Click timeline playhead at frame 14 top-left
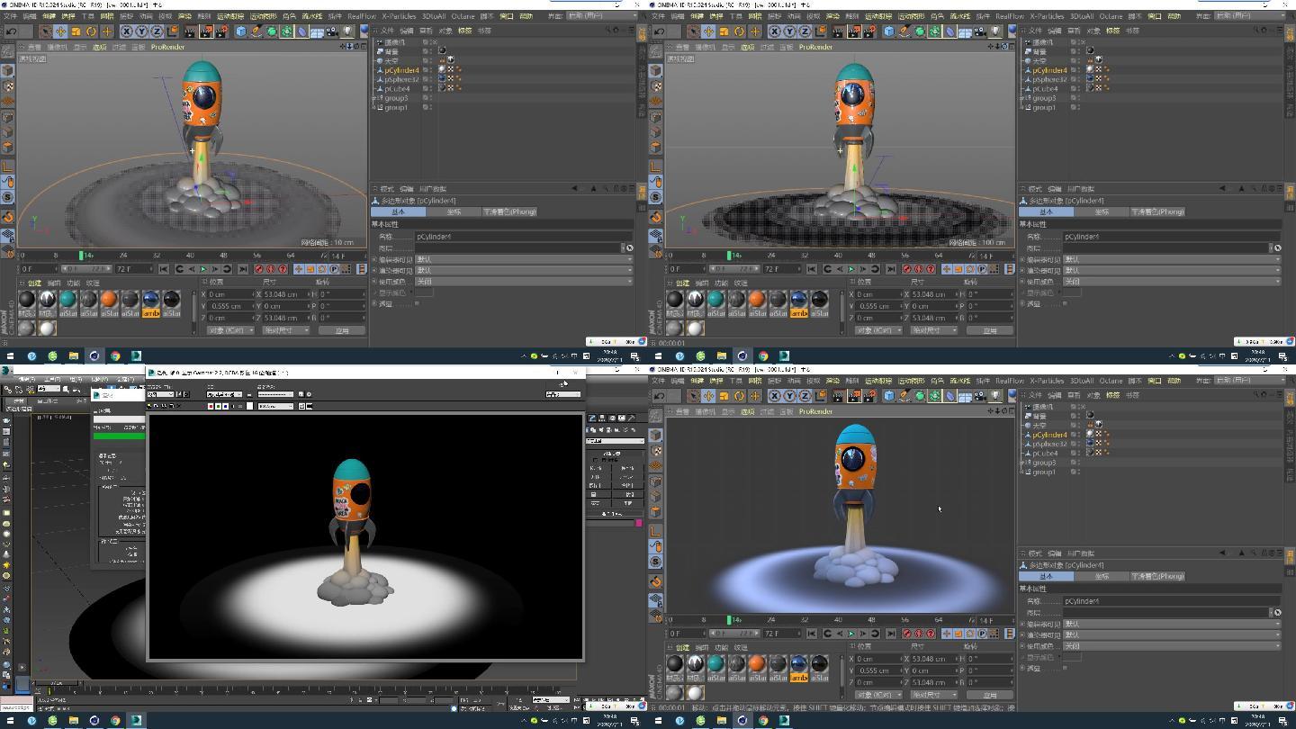 click(x=81, y=256)
